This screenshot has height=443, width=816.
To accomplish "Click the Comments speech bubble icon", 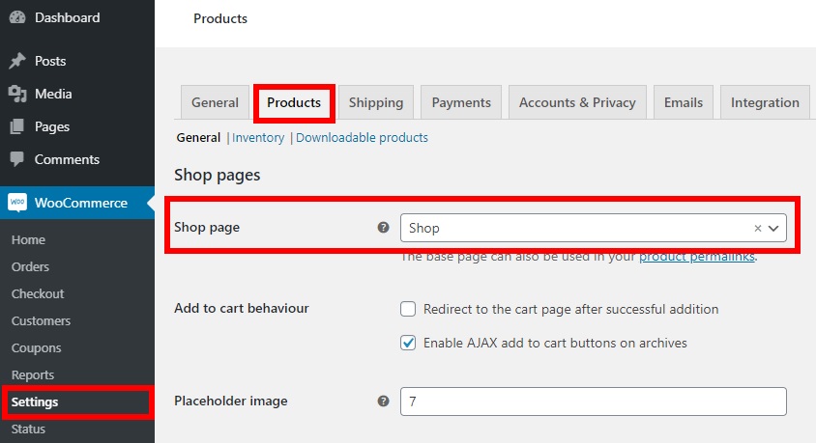I will coord(17,159).
